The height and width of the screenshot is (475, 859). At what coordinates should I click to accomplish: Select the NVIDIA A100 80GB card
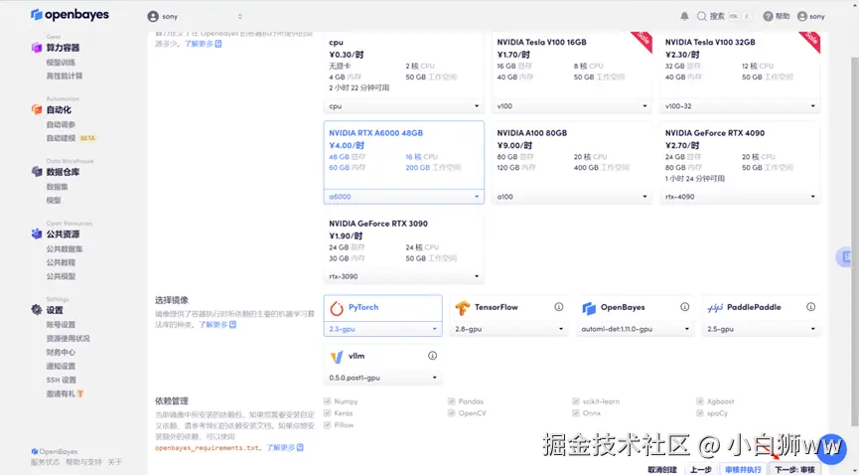click(x=572, y=162)
